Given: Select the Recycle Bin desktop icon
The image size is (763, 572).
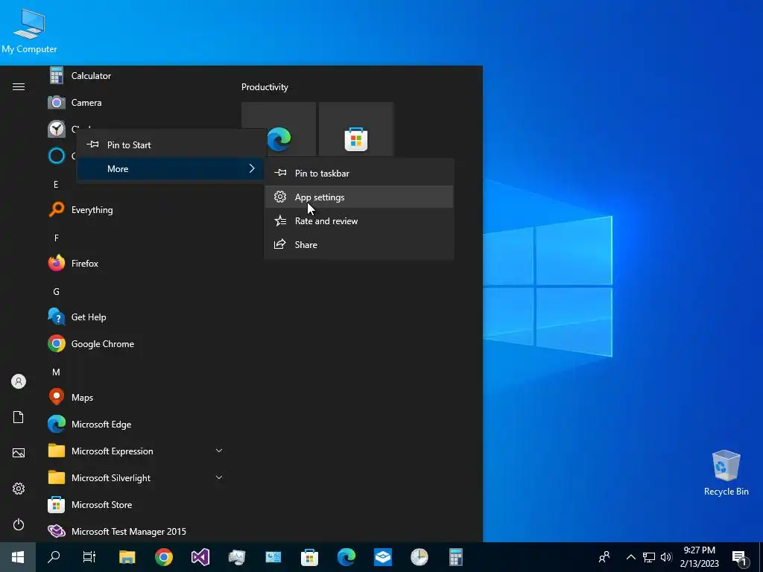Looking at the screenshot, I should tap(726, 473).
